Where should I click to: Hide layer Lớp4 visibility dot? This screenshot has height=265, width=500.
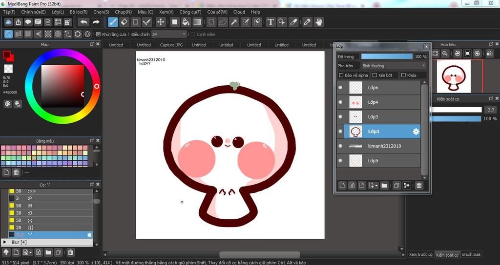pos(340,102)
